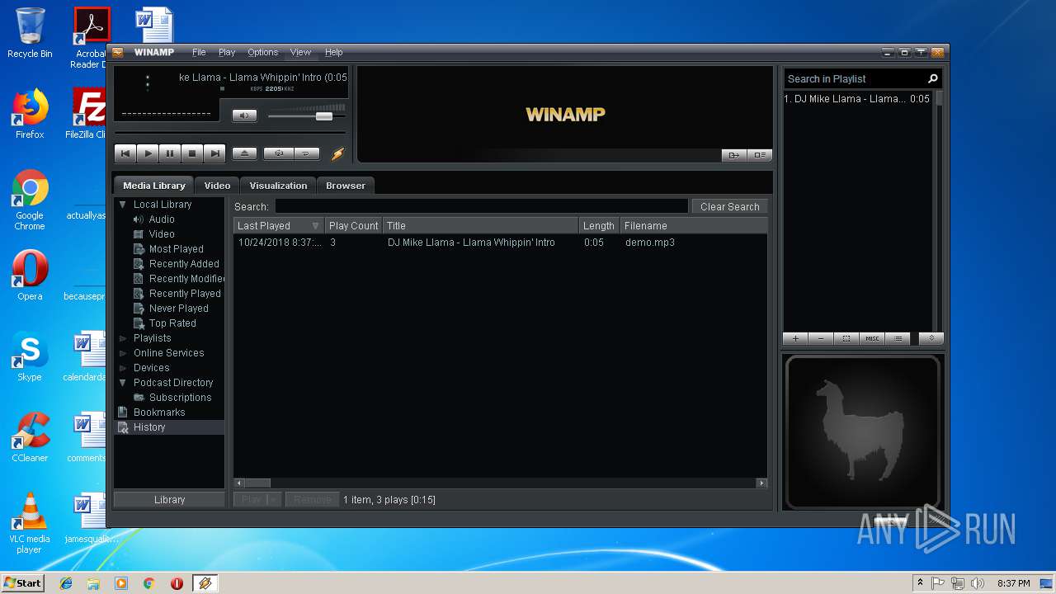
Task: Click the playlist Remove (−) button
Action: point(821,338)
